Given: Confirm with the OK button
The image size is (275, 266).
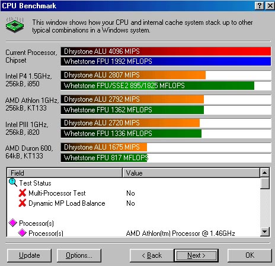Looking at the screenshot, I should pyautogui.click(x=250, y=255).
